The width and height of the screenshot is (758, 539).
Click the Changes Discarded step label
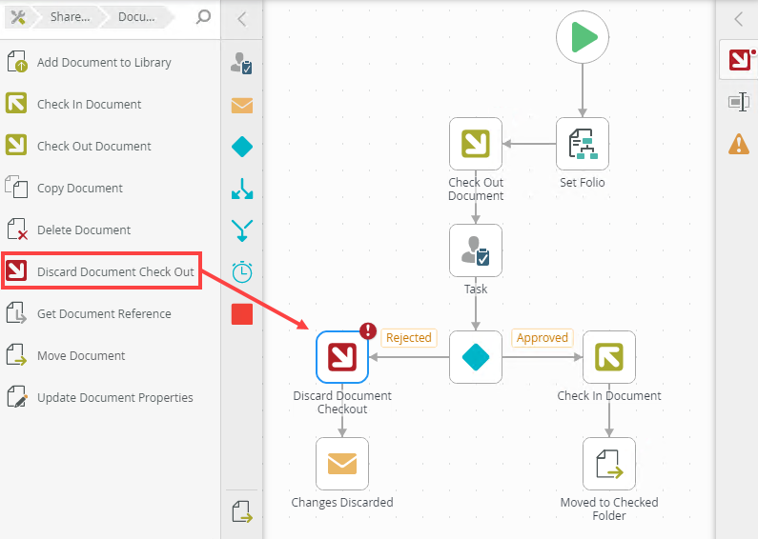342,502
